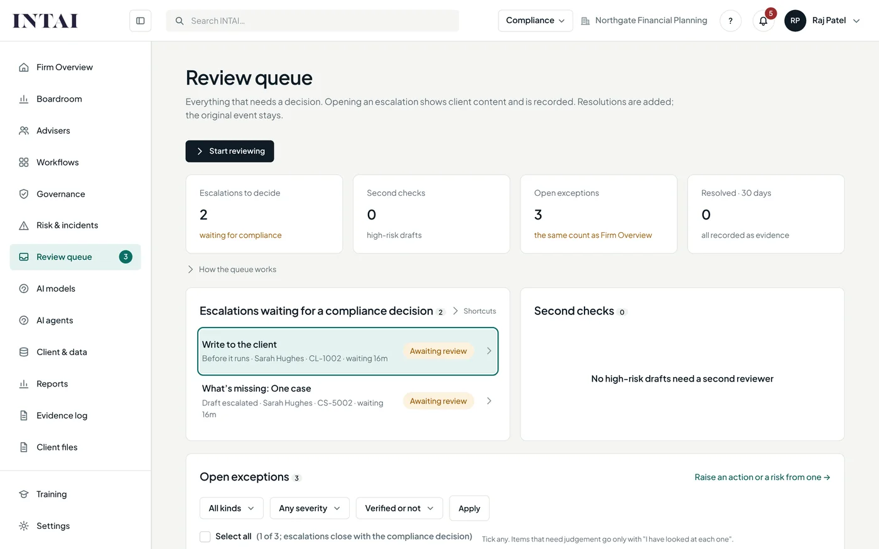Click the Search INTAI input field
This screenshot has width=879, height=549.
coord(313,21)
